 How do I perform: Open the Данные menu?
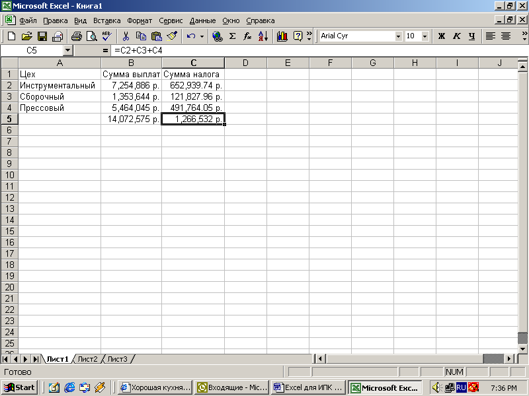202,20
